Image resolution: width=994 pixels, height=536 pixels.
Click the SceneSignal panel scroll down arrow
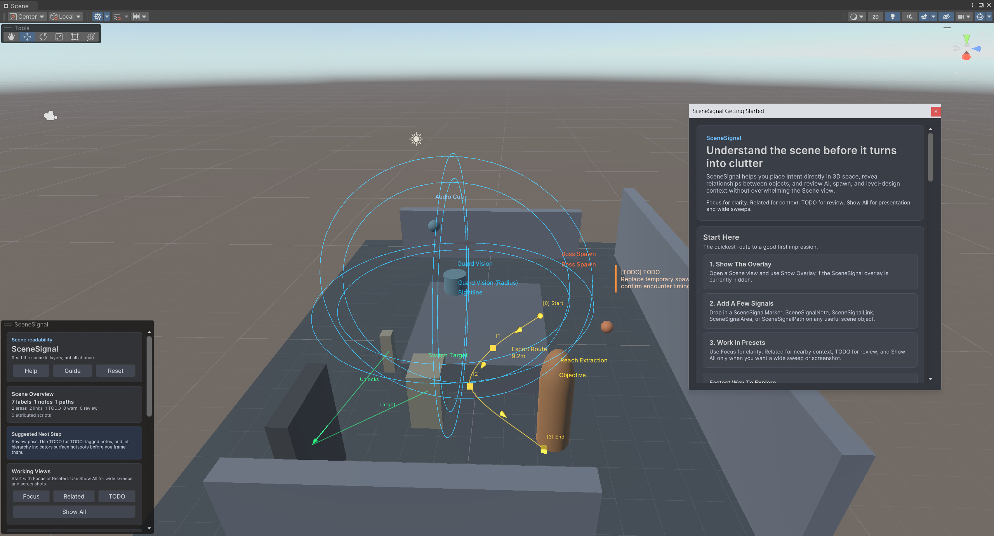point(149,528)
